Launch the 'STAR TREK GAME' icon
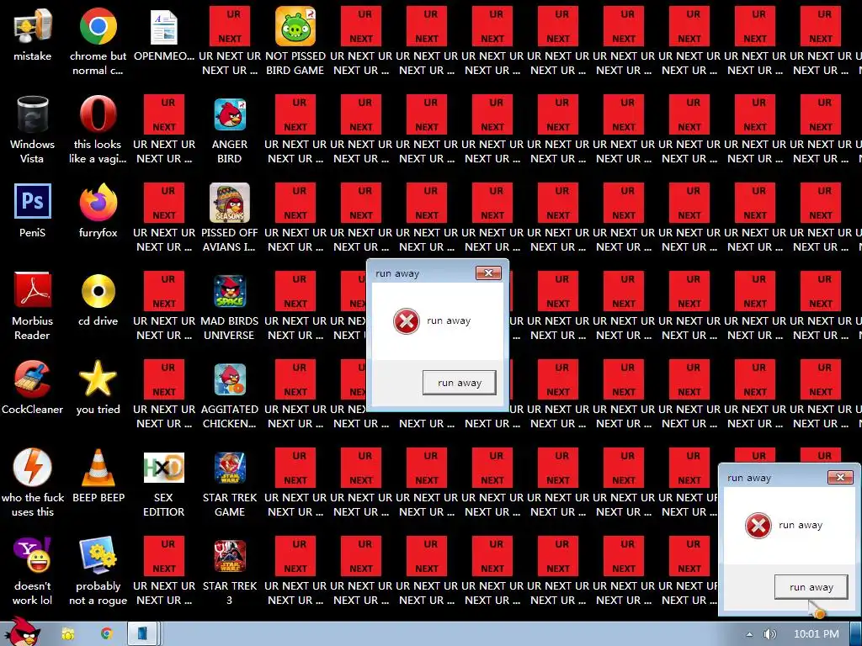 [230, 468]
